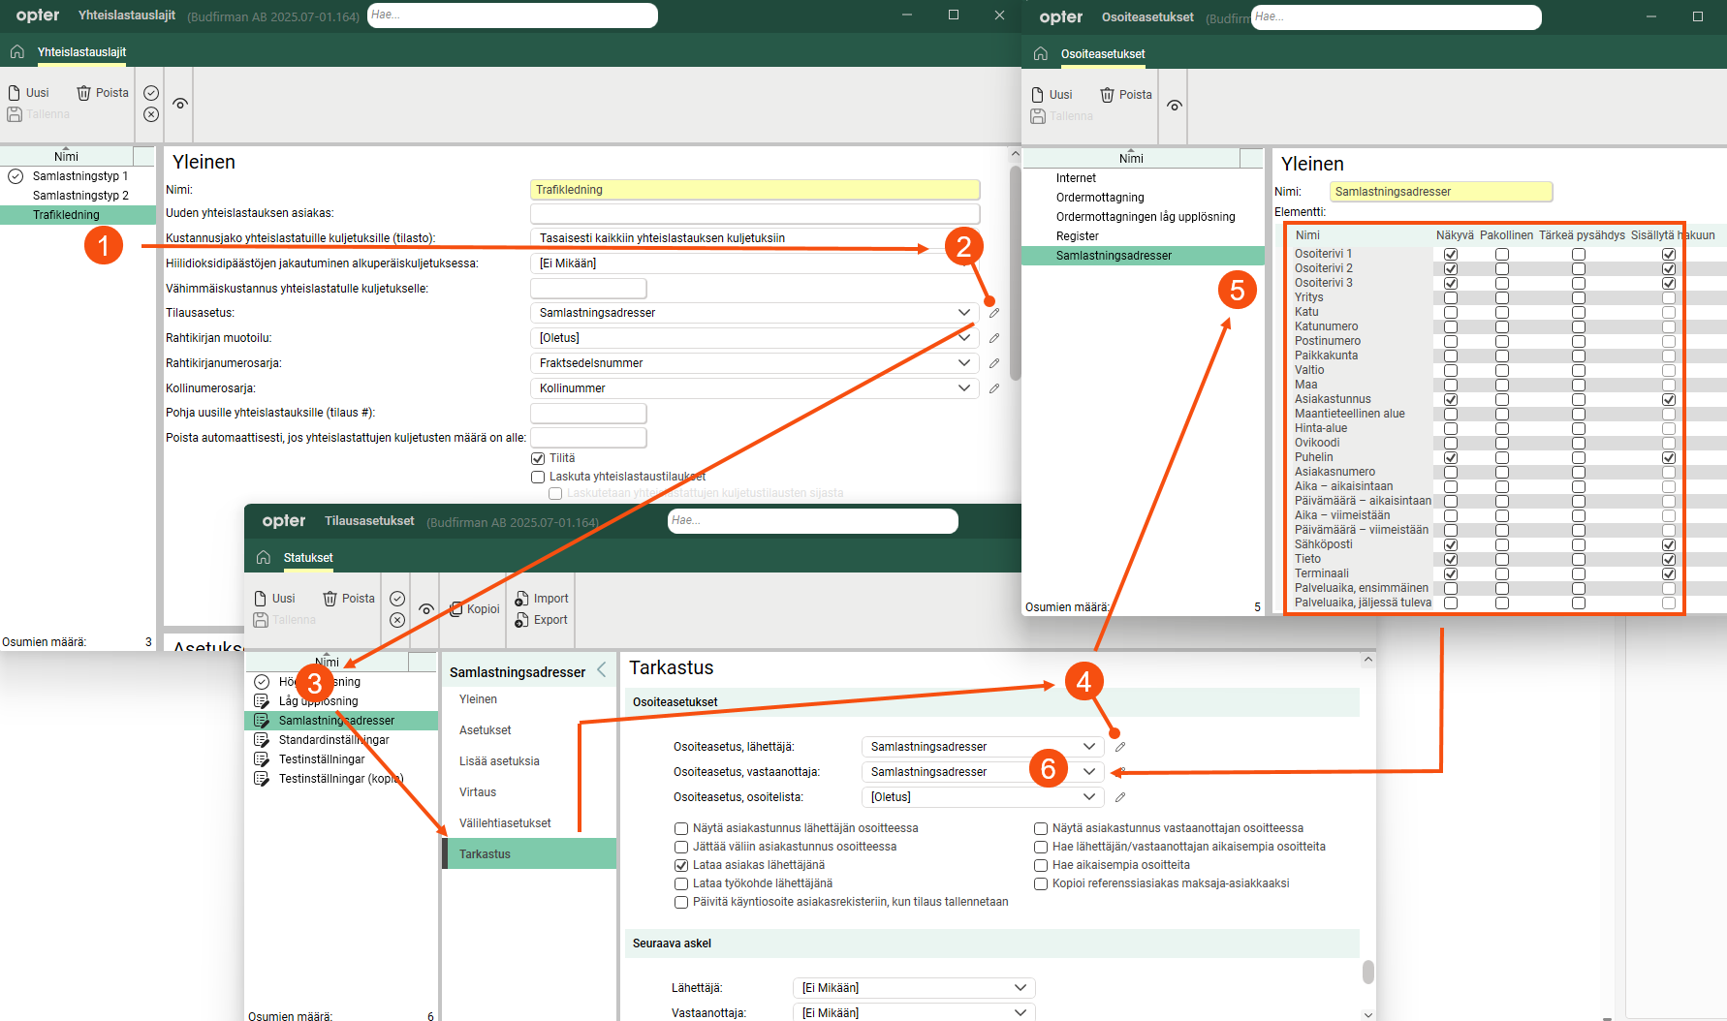
Task: Click the edit pencil beside Rahtikirjanumerosarja
Action: [x=993, y=363]
